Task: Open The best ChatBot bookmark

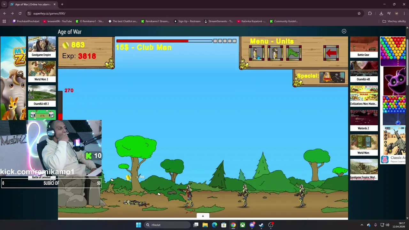Action: 123,21
